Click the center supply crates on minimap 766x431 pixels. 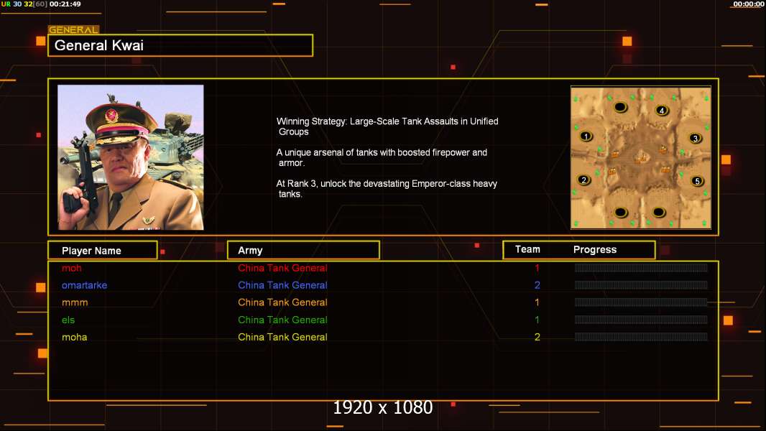tap(642, 157)
